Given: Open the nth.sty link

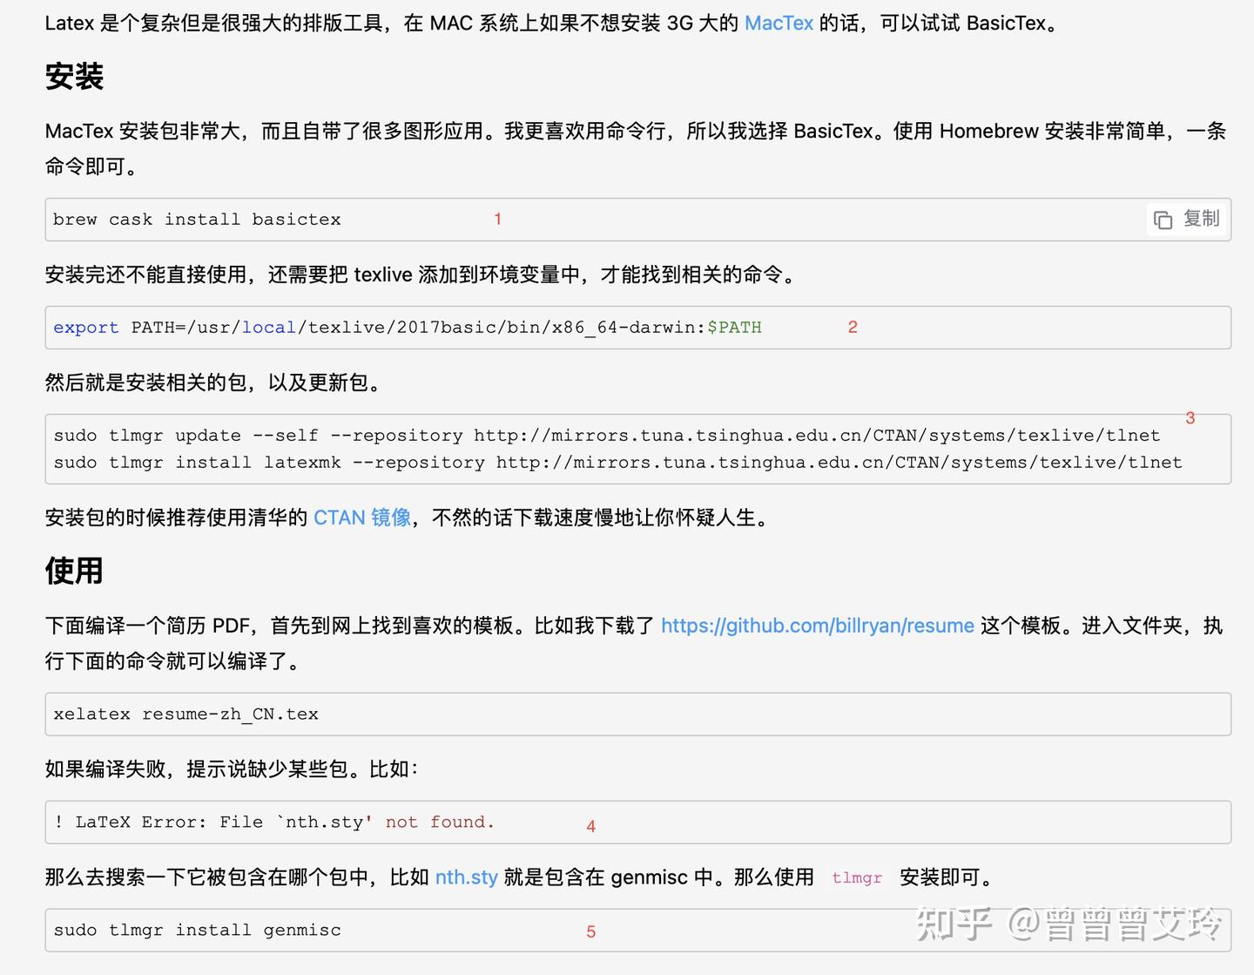Looking at the screenshot, I should tap(467, 877).
